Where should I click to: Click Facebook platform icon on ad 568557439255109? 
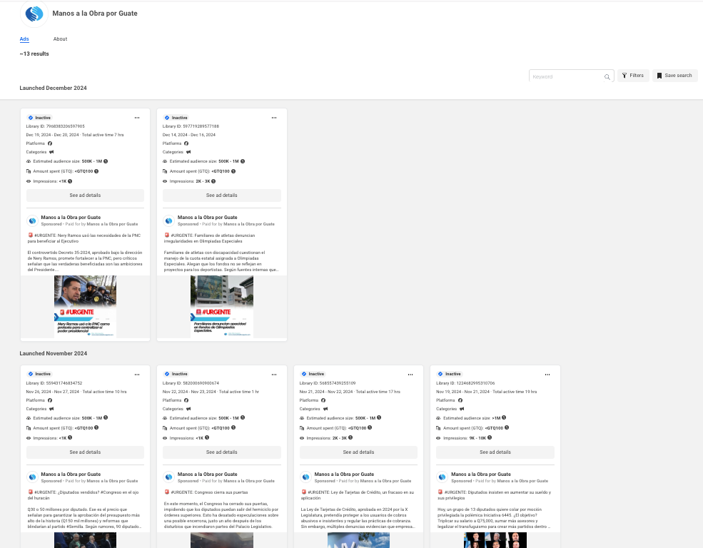(323, 400)
